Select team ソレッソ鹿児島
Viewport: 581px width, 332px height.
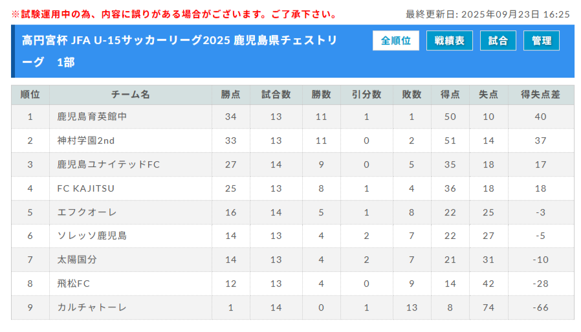pos(92,236)
